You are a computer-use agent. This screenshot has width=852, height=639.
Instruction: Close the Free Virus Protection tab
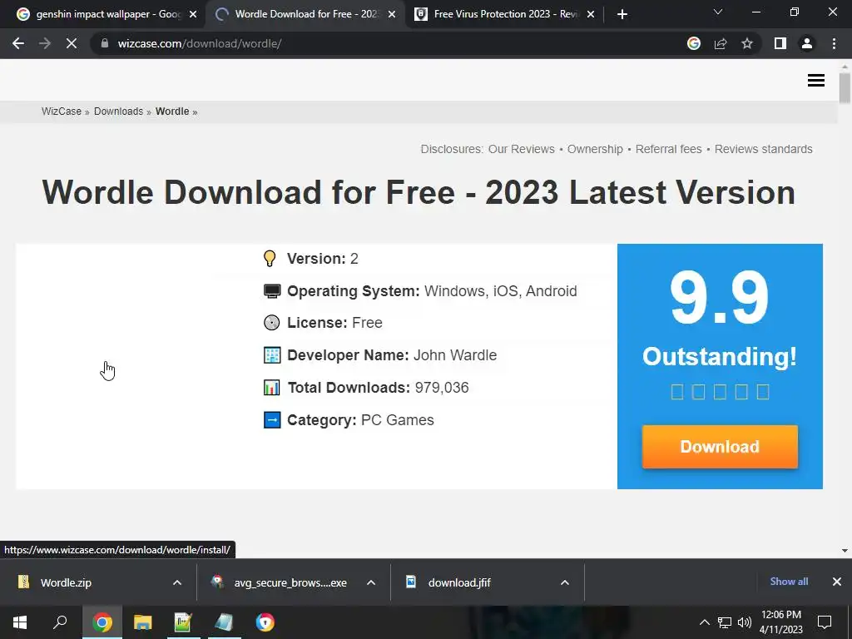pos(591,14)
